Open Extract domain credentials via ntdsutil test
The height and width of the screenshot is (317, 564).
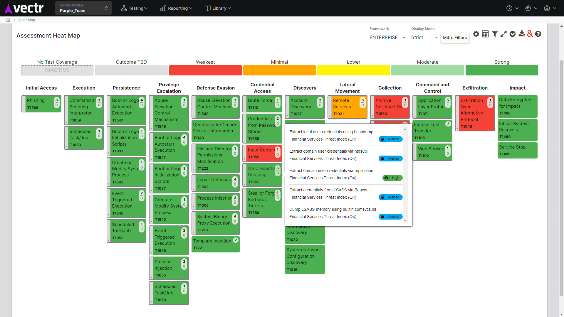click(328, 151)
